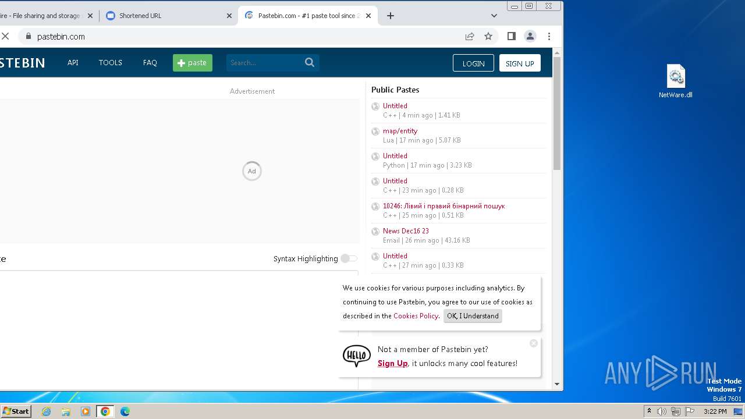Click the Action Center flag icon

coord(690,411)
